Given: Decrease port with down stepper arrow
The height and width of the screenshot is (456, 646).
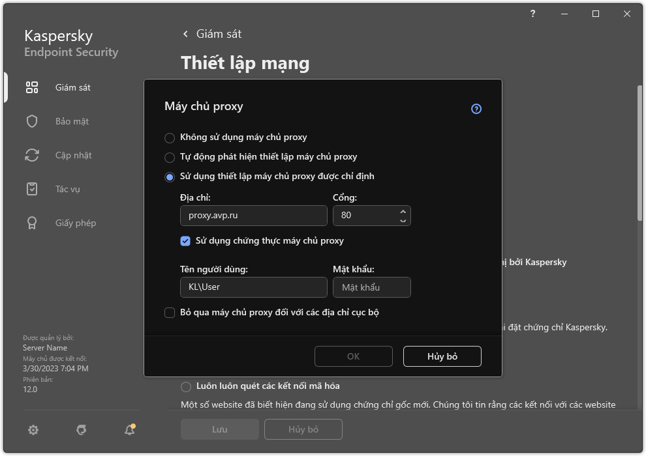Looking at the screenshot, I should click(x=404, y=220).
